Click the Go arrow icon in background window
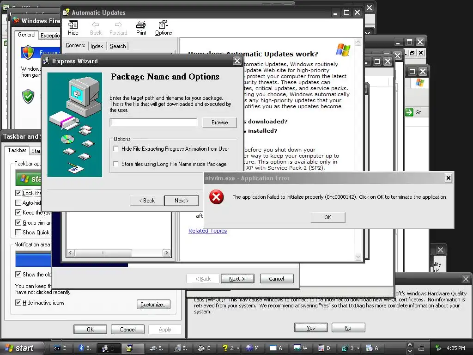Viewport: 473px width, 355px height. point(409,112)
